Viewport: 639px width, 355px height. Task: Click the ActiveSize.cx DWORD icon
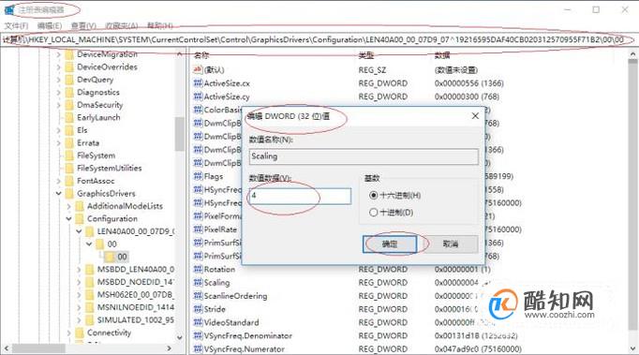click(198, 83)
